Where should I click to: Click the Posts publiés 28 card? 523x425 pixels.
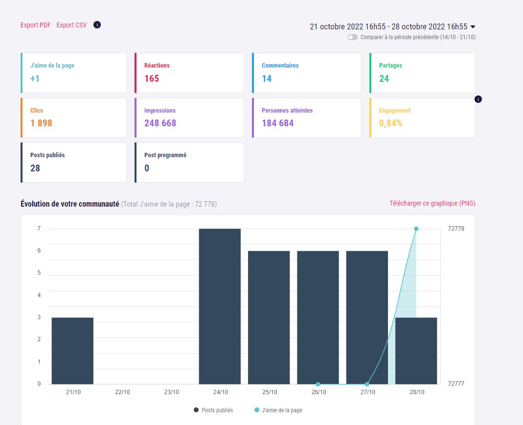[73, 163]
